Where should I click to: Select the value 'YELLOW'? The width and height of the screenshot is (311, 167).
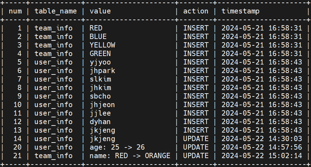click(102, 45)
